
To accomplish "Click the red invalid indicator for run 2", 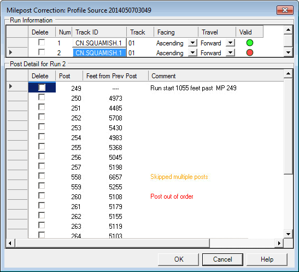I will 250,53.
